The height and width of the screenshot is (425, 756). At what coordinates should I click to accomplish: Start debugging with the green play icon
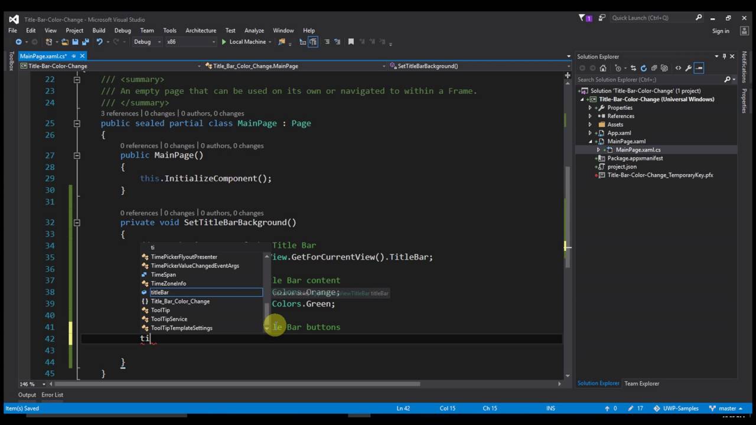click(224, 42)
